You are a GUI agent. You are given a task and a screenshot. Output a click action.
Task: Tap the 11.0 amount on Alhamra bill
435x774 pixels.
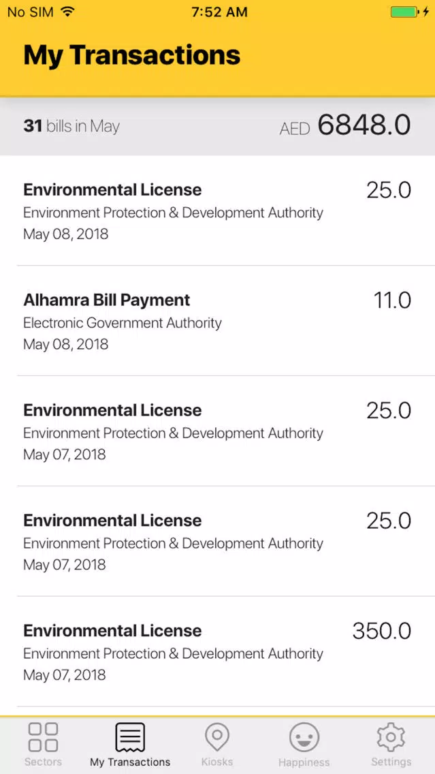pos(393,300)
